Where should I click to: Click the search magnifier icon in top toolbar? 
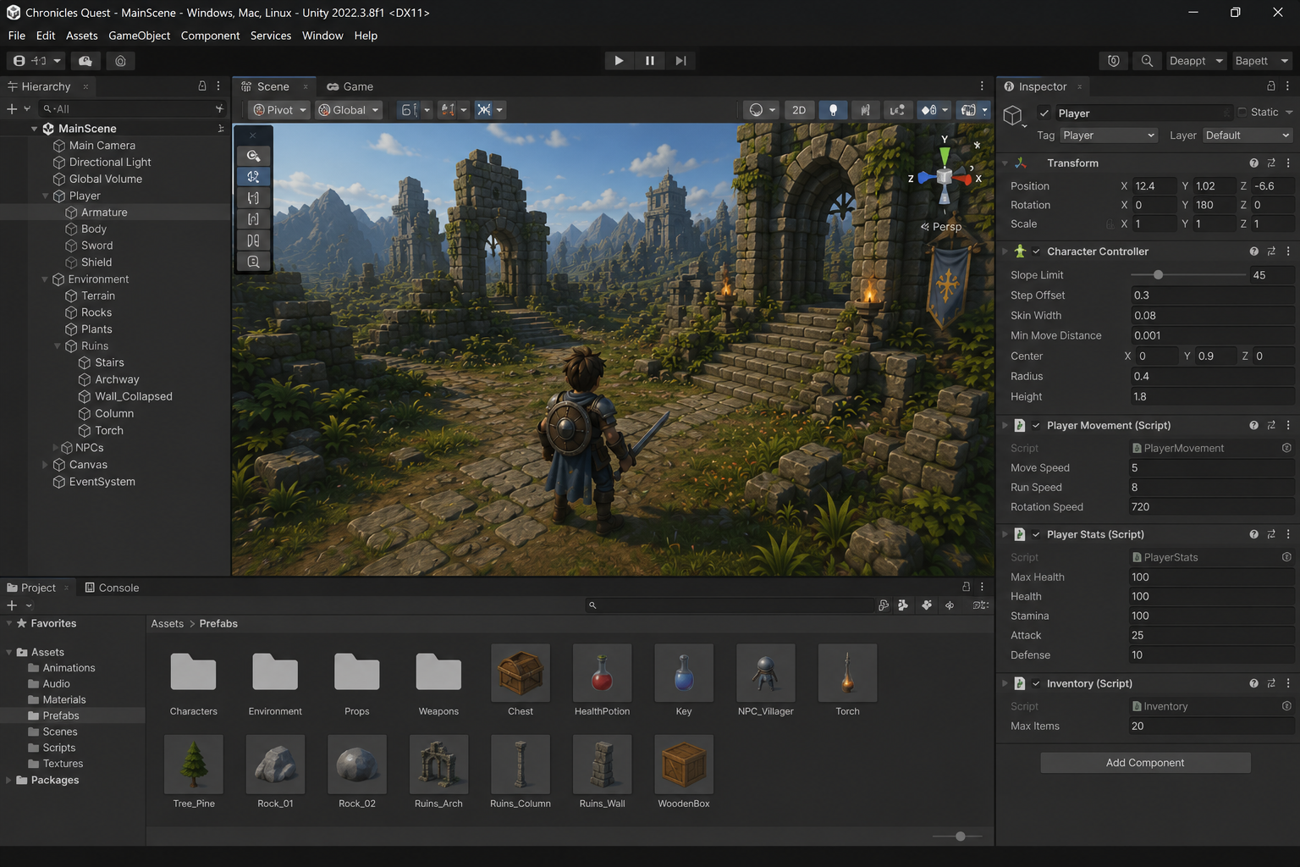(x=1147, y=61)
